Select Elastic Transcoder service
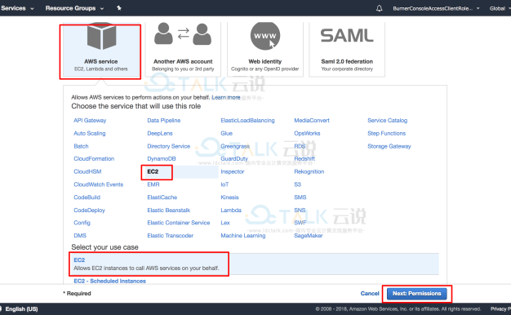The width and height of the screenshot is (511, 315). pyautogui.click(x=170, y=236)
